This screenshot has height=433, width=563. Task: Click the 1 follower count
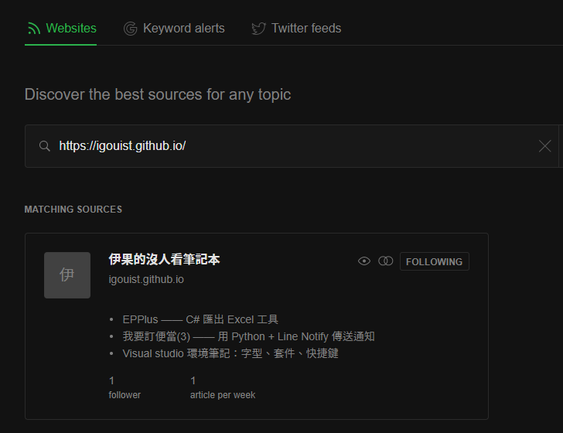click(x=125, y=387)
